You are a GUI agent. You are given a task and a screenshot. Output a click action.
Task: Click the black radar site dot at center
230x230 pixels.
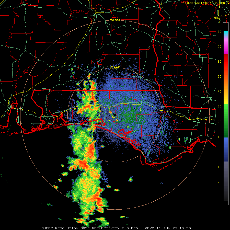tap(115, 115)
